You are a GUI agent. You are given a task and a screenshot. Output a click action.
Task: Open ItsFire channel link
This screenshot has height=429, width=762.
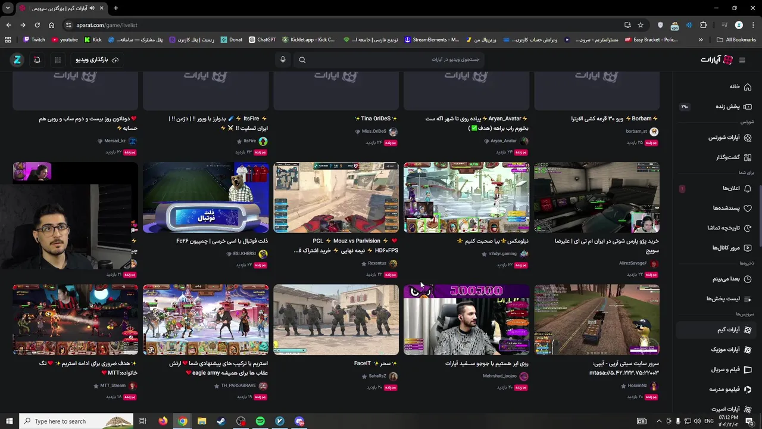(249, 141)
